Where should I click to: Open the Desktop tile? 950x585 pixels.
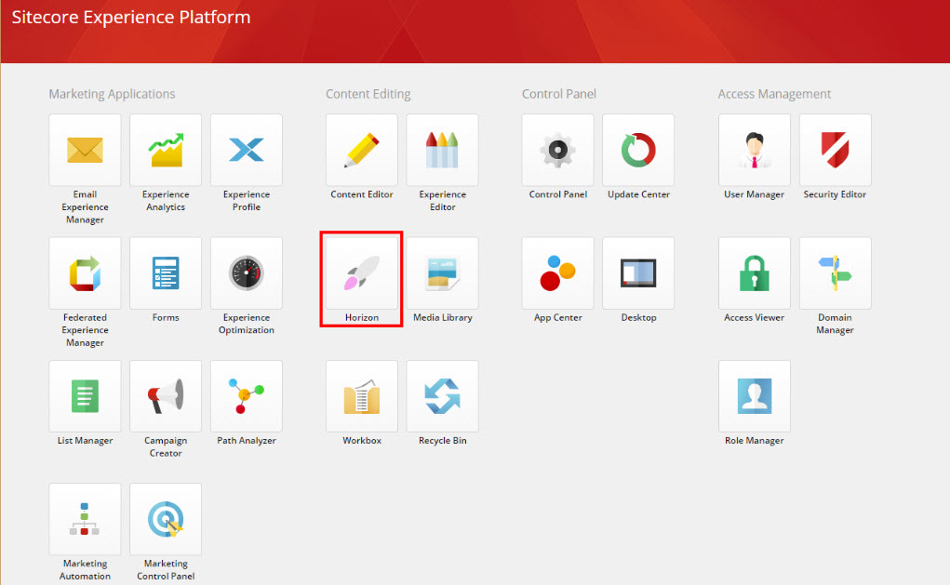(638, 273)
